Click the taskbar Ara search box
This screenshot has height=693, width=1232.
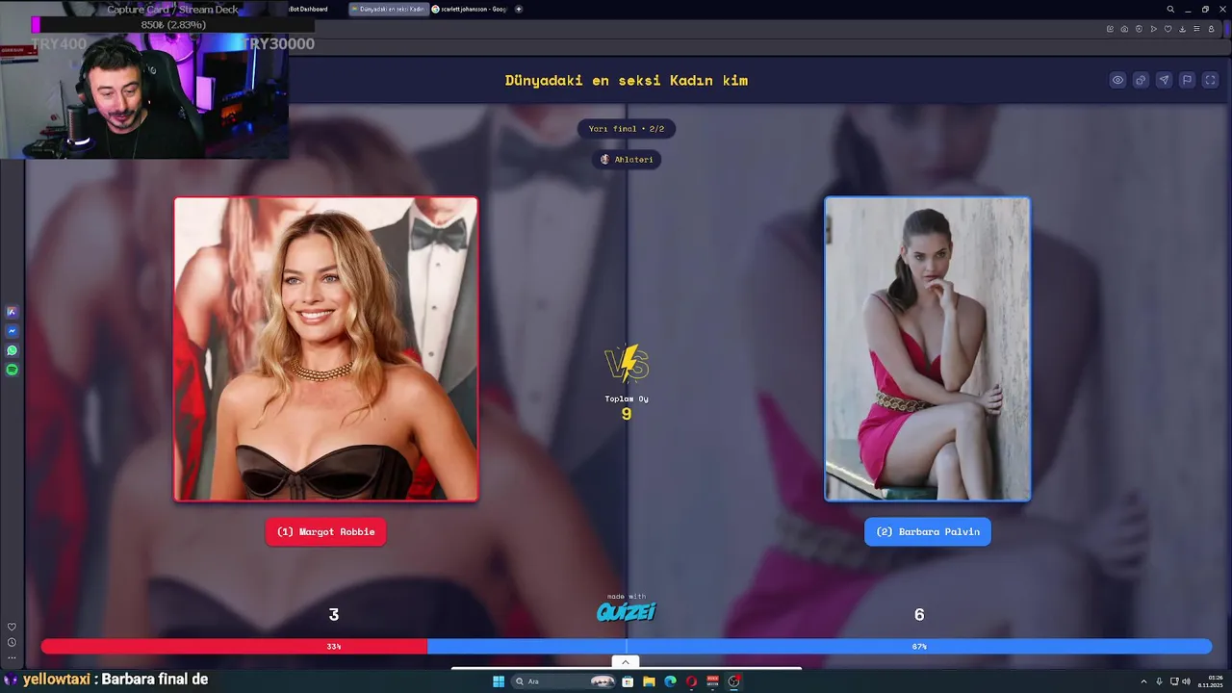coord(563,681)
